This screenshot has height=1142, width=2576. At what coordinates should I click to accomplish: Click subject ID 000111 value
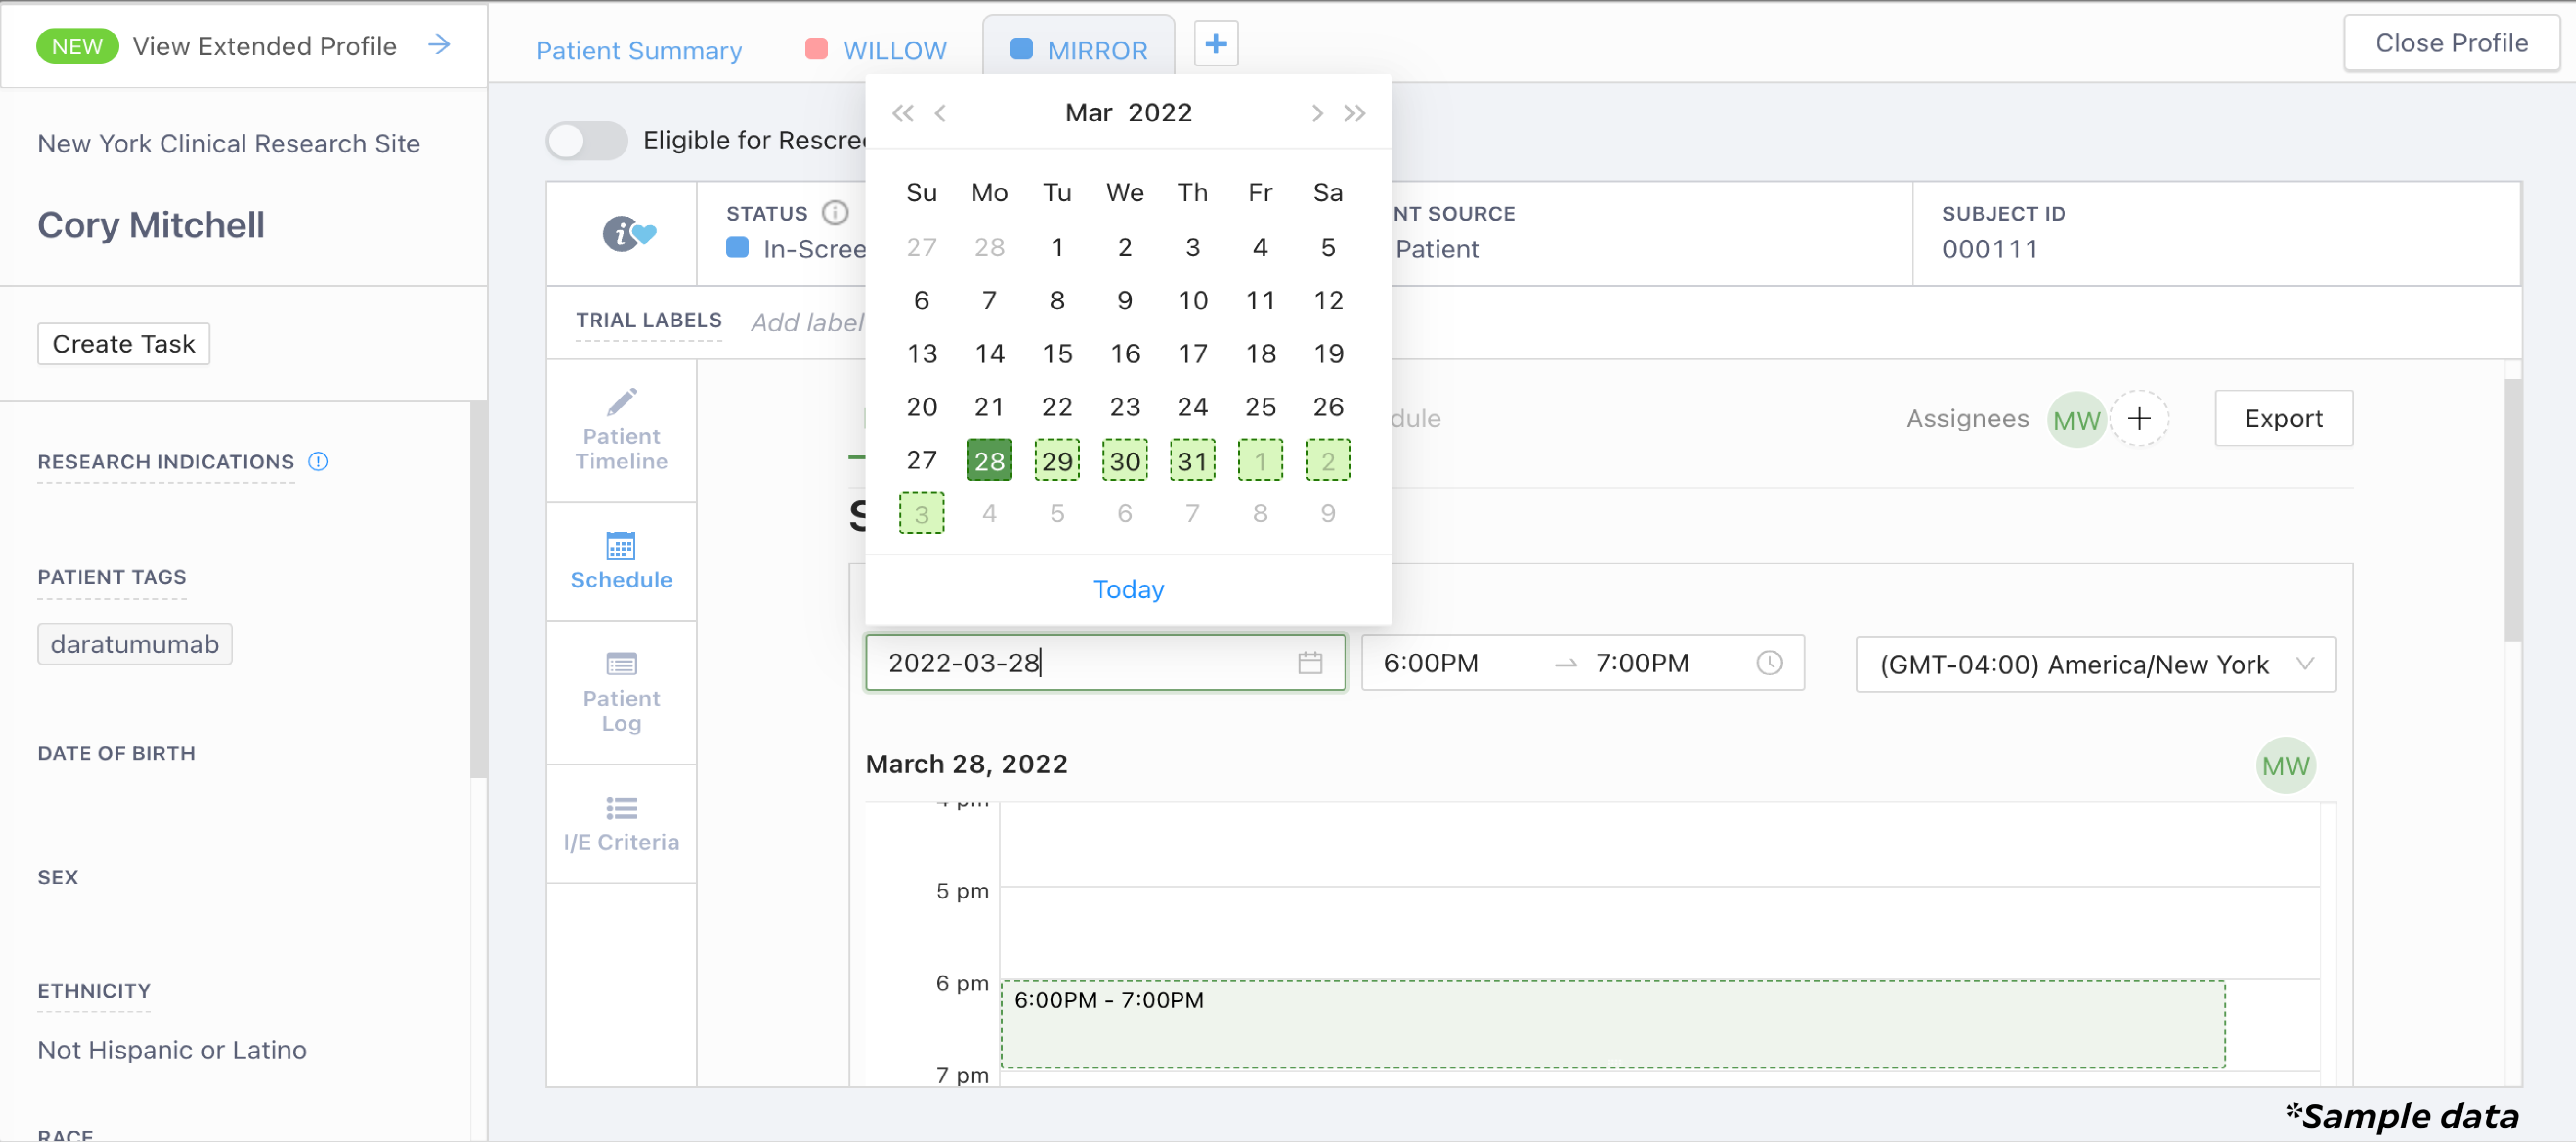click(1990, 250)
